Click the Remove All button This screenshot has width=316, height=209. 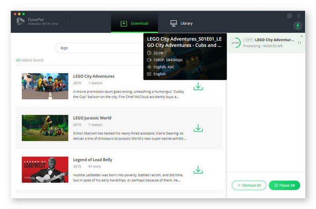[249, 185]
